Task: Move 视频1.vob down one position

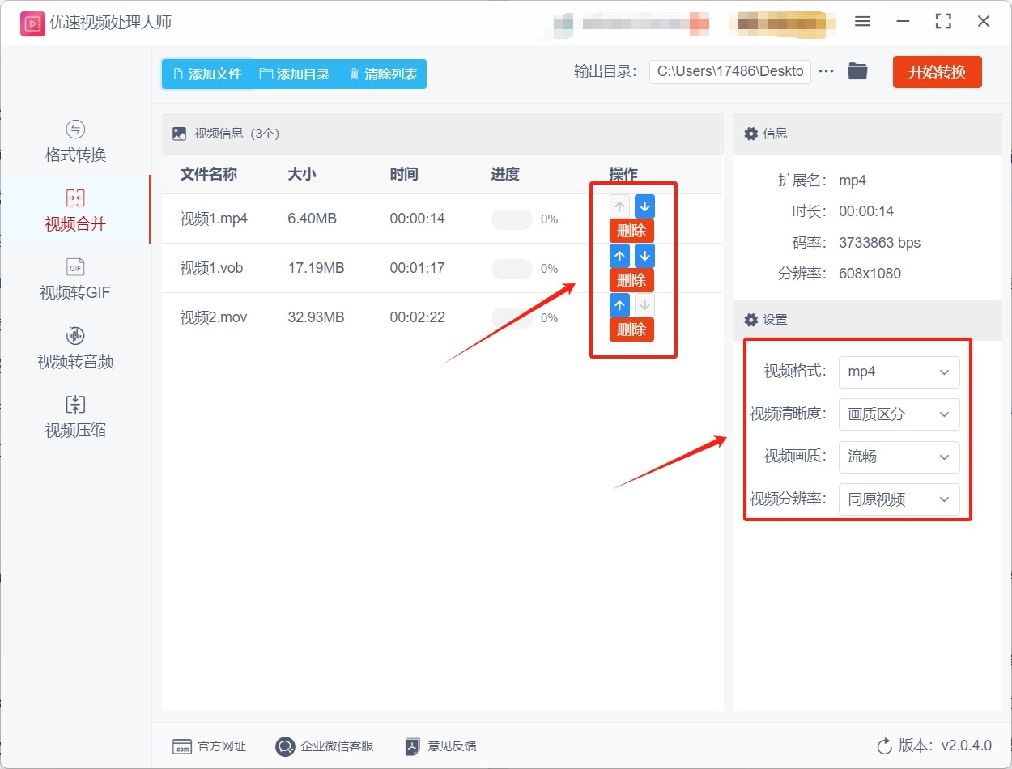Action: pos(644,256)
